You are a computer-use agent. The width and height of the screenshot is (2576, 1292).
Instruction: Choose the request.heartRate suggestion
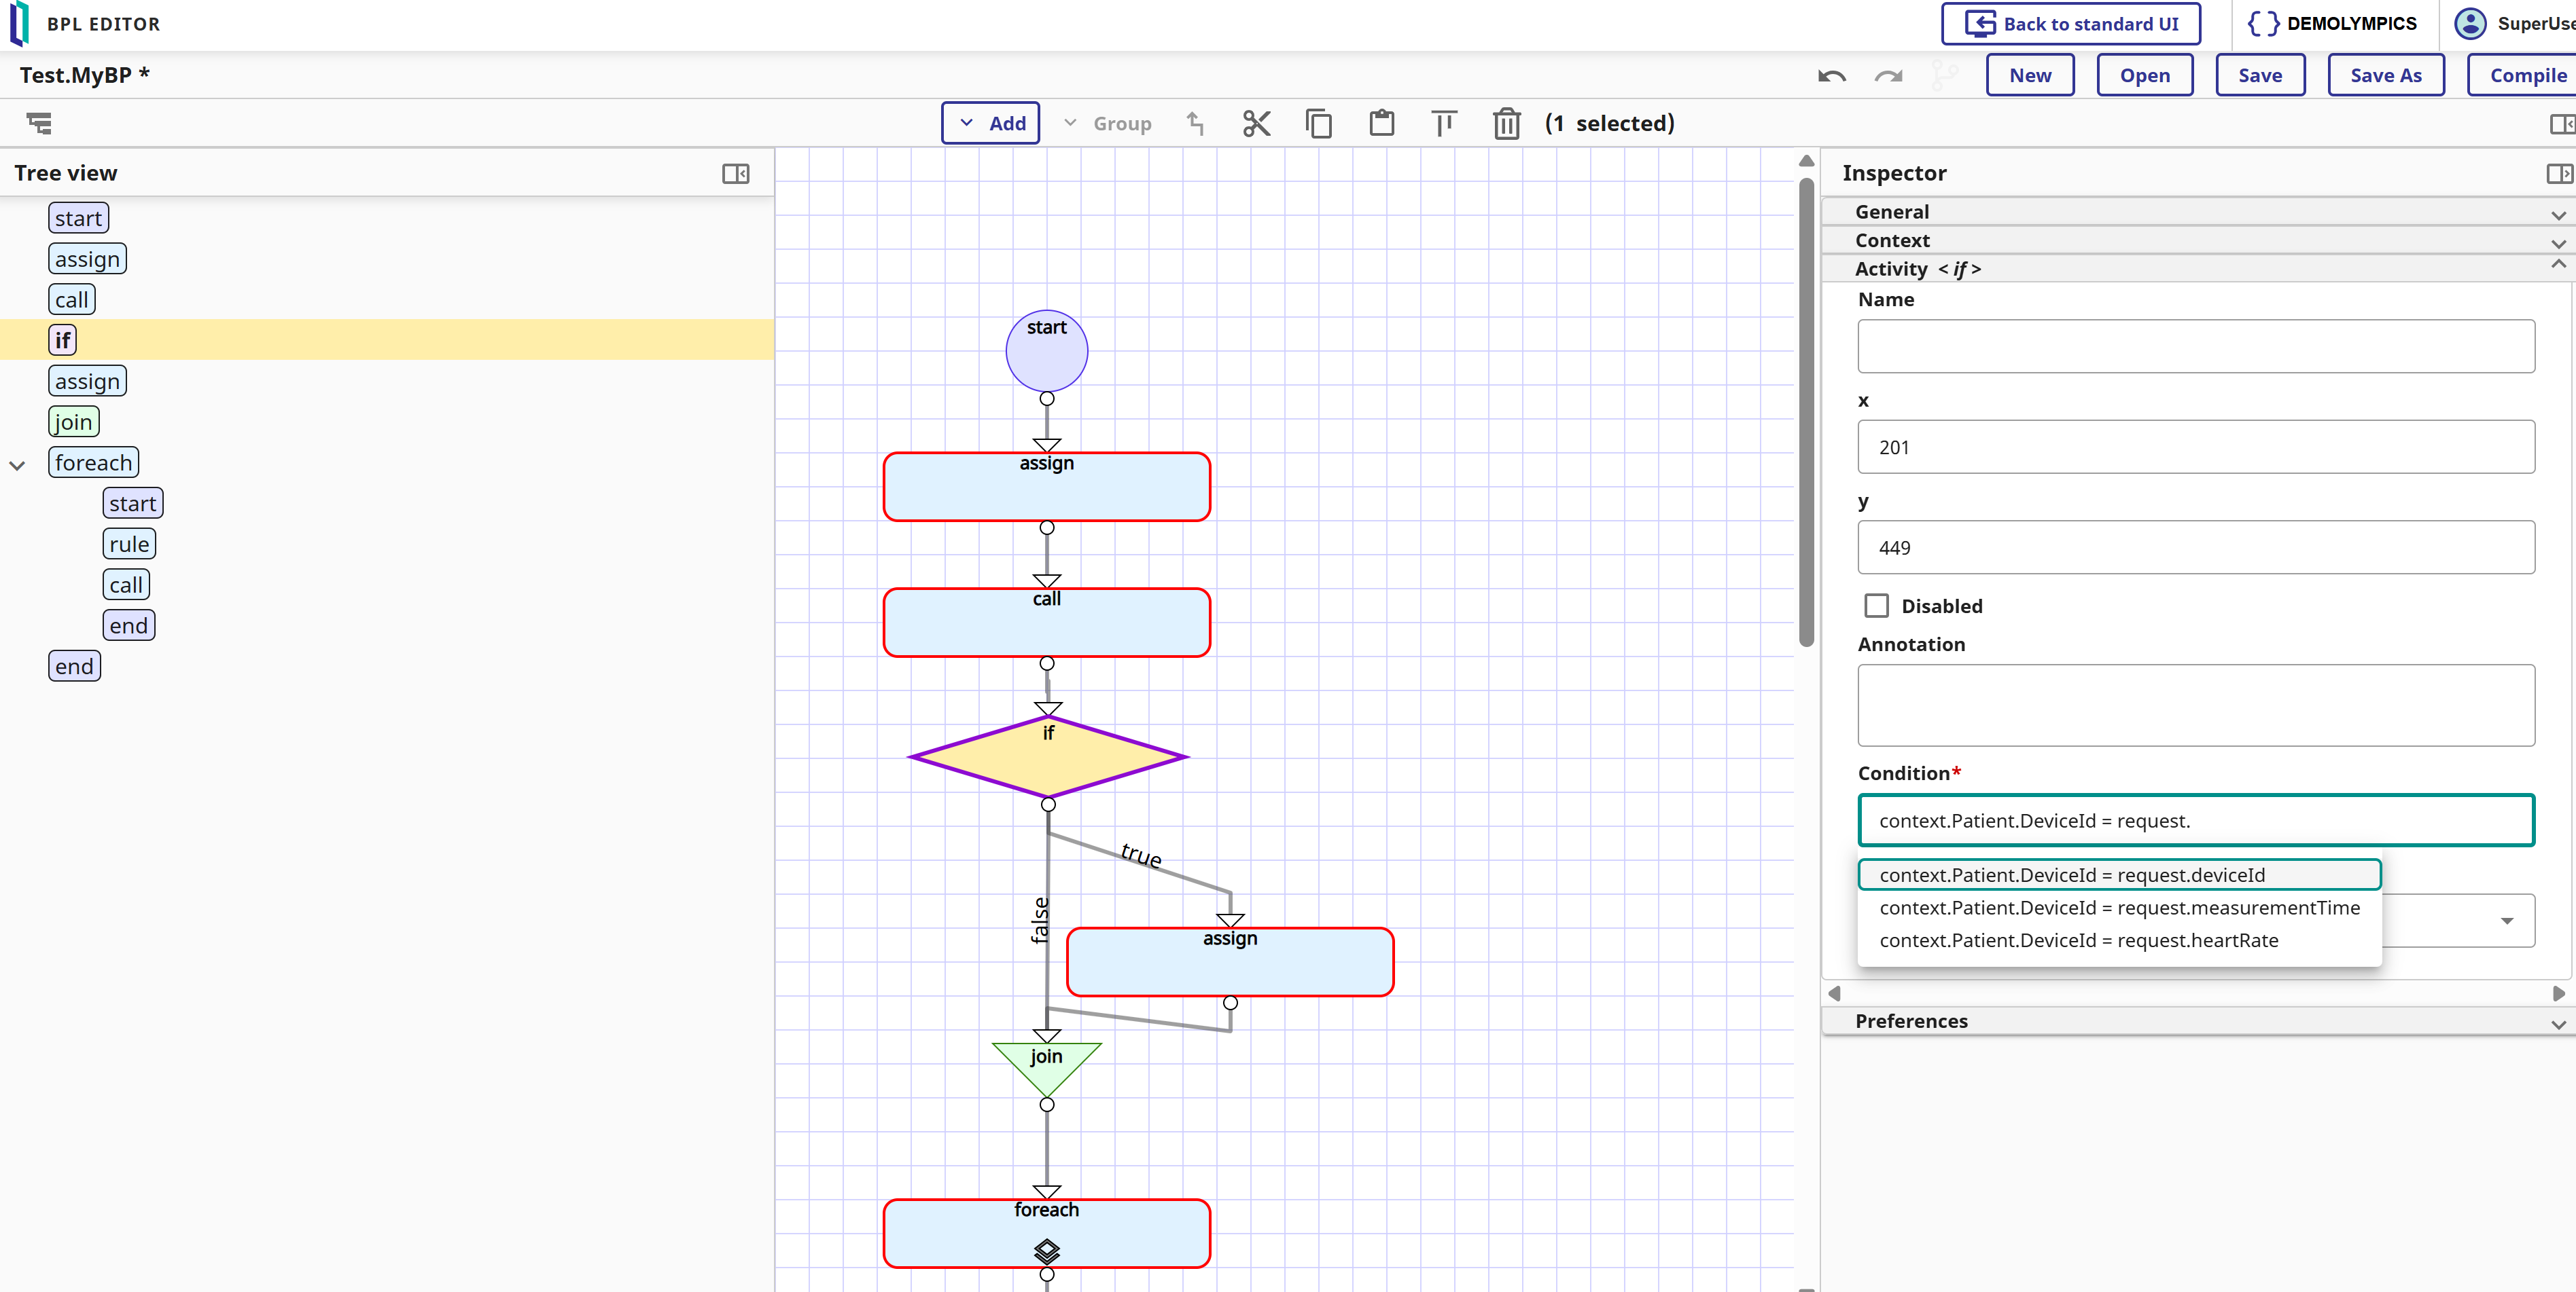click(x=2078, y=939)
